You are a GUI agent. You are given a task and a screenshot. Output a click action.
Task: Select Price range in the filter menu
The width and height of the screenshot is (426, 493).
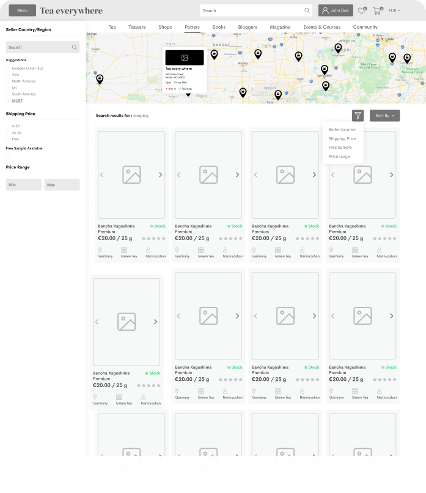(339, 156)
